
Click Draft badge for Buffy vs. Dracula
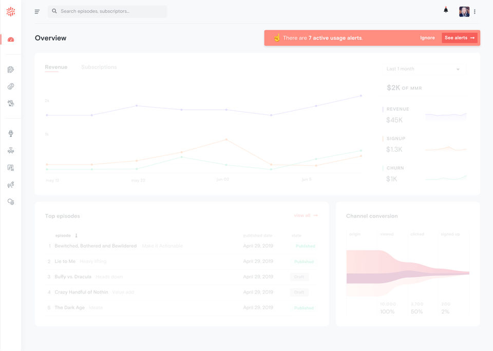coord(299,277)
